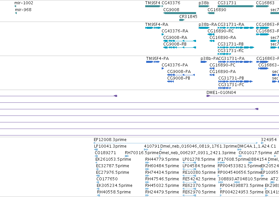Select the CK01017.5prime EST label
This screenshot has height=197, width=279.
click(255, 153)
